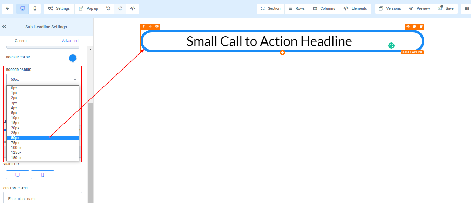Open the Border Color swatch

73,58
